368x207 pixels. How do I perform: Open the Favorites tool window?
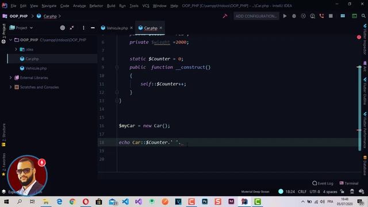[x=3, y=164]
